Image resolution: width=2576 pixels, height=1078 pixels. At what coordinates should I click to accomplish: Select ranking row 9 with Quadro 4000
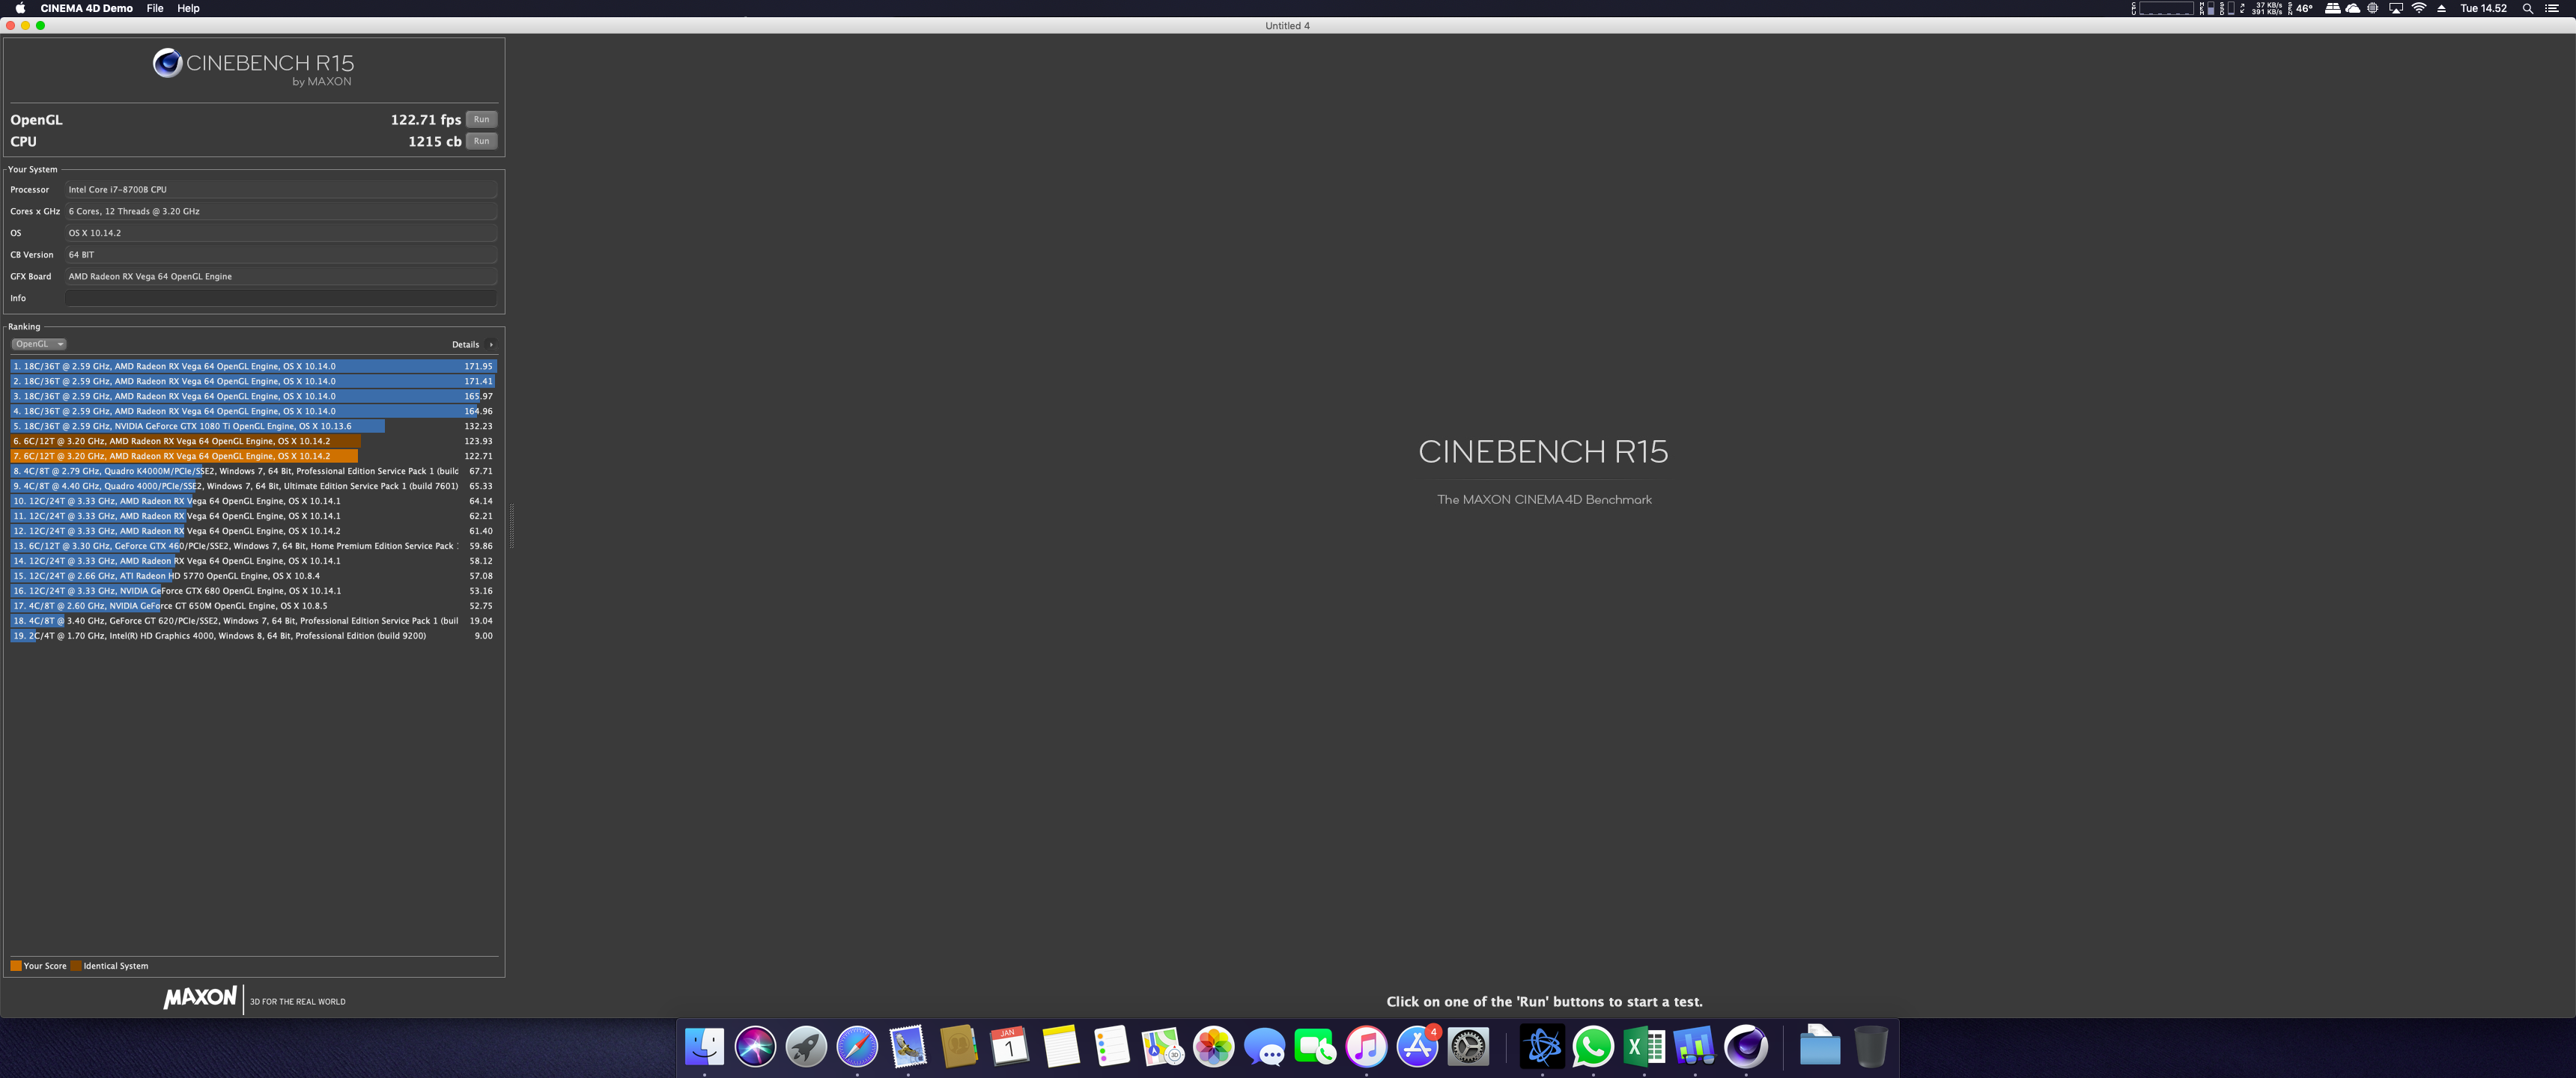coord(253,486)
